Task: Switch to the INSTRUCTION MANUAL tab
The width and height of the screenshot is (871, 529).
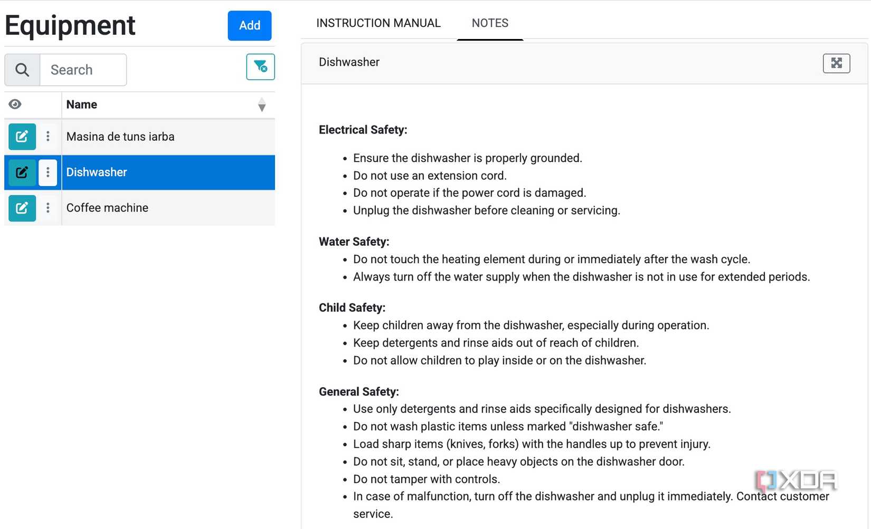Action: 378,23
